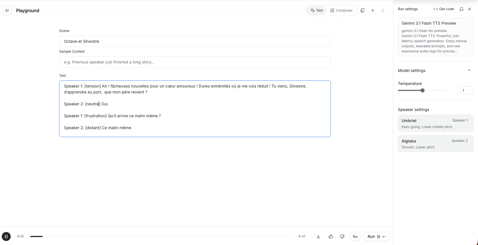
Task: Download the generated audio
Action: pos(318,237)
